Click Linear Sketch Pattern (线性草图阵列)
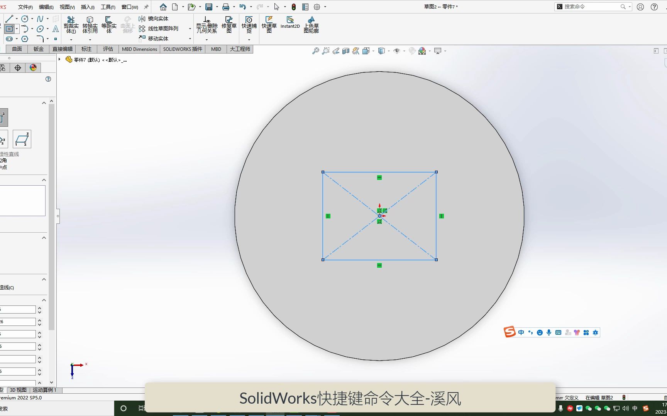 click(159, 29)
